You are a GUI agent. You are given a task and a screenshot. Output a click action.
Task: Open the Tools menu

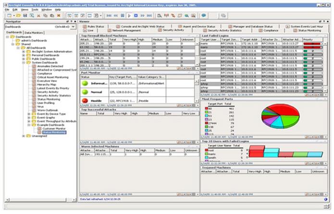35,9
